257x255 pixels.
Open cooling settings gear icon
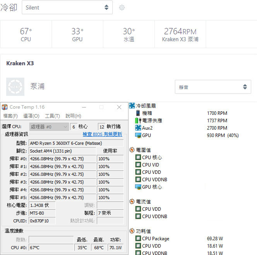(x=122, y=7)
